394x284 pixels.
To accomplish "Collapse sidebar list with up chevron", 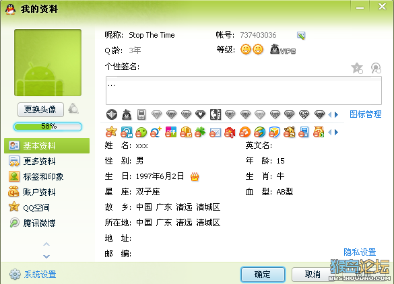I will pyautogui.click(x=46, y=244).
